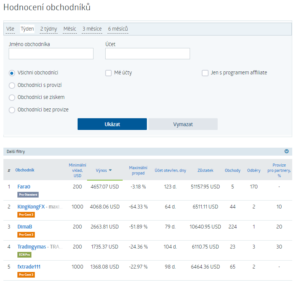Select Obchodníci bez provize radio button
The image size is (296, 281).
point(12,110)
